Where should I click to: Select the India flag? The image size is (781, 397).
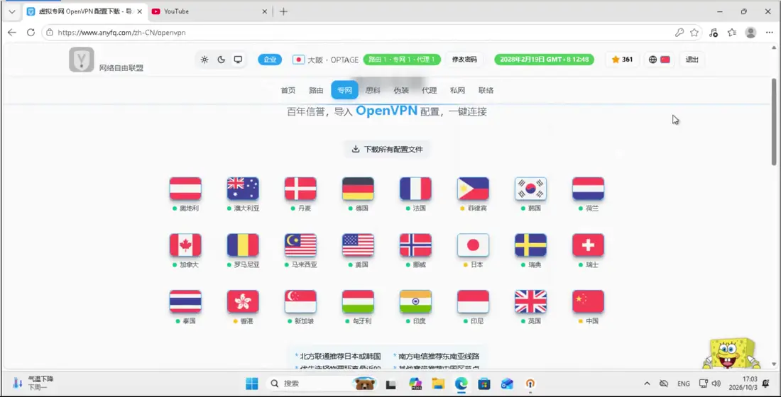(x=415, y=301)
